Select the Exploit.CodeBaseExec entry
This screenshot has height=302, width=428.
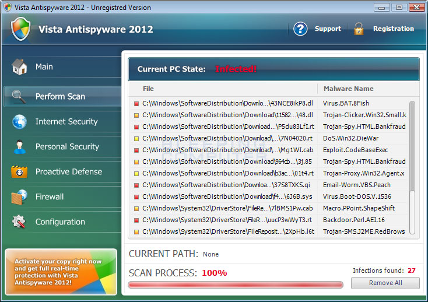click(355, 150)
